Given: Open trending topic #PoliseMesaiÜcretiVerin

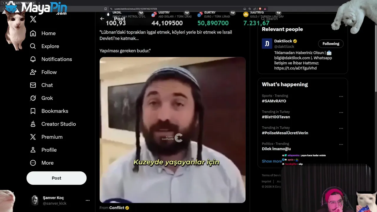Looking at the screenshot, I should (285, 133).
